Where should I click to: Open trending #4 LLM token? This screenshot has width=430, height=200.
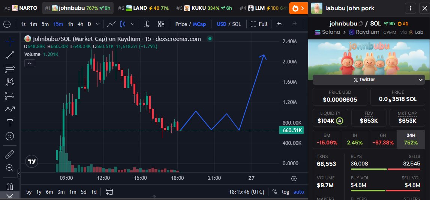click(264, 8)
